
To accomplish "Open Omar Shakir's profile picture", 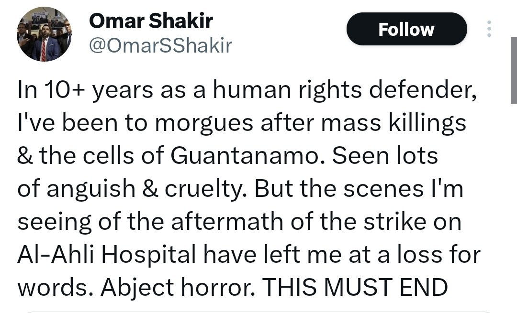I will click(44, 34).
